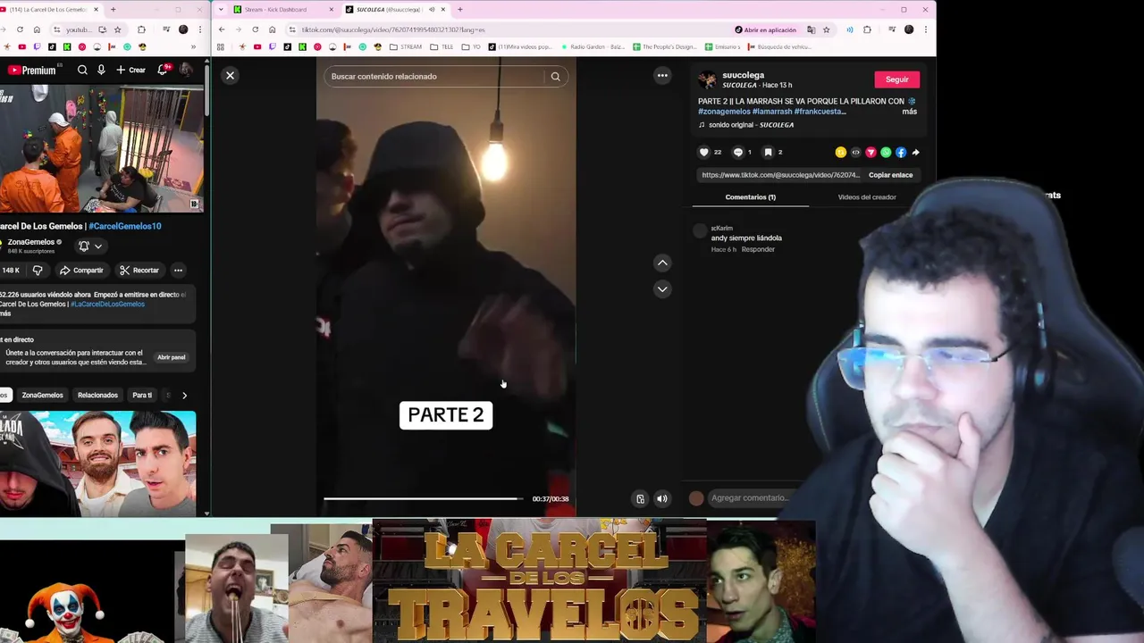This screenshot has height=643, width=1144.
Task: Send to friends using the red share icon
Action: pos(871,153)
